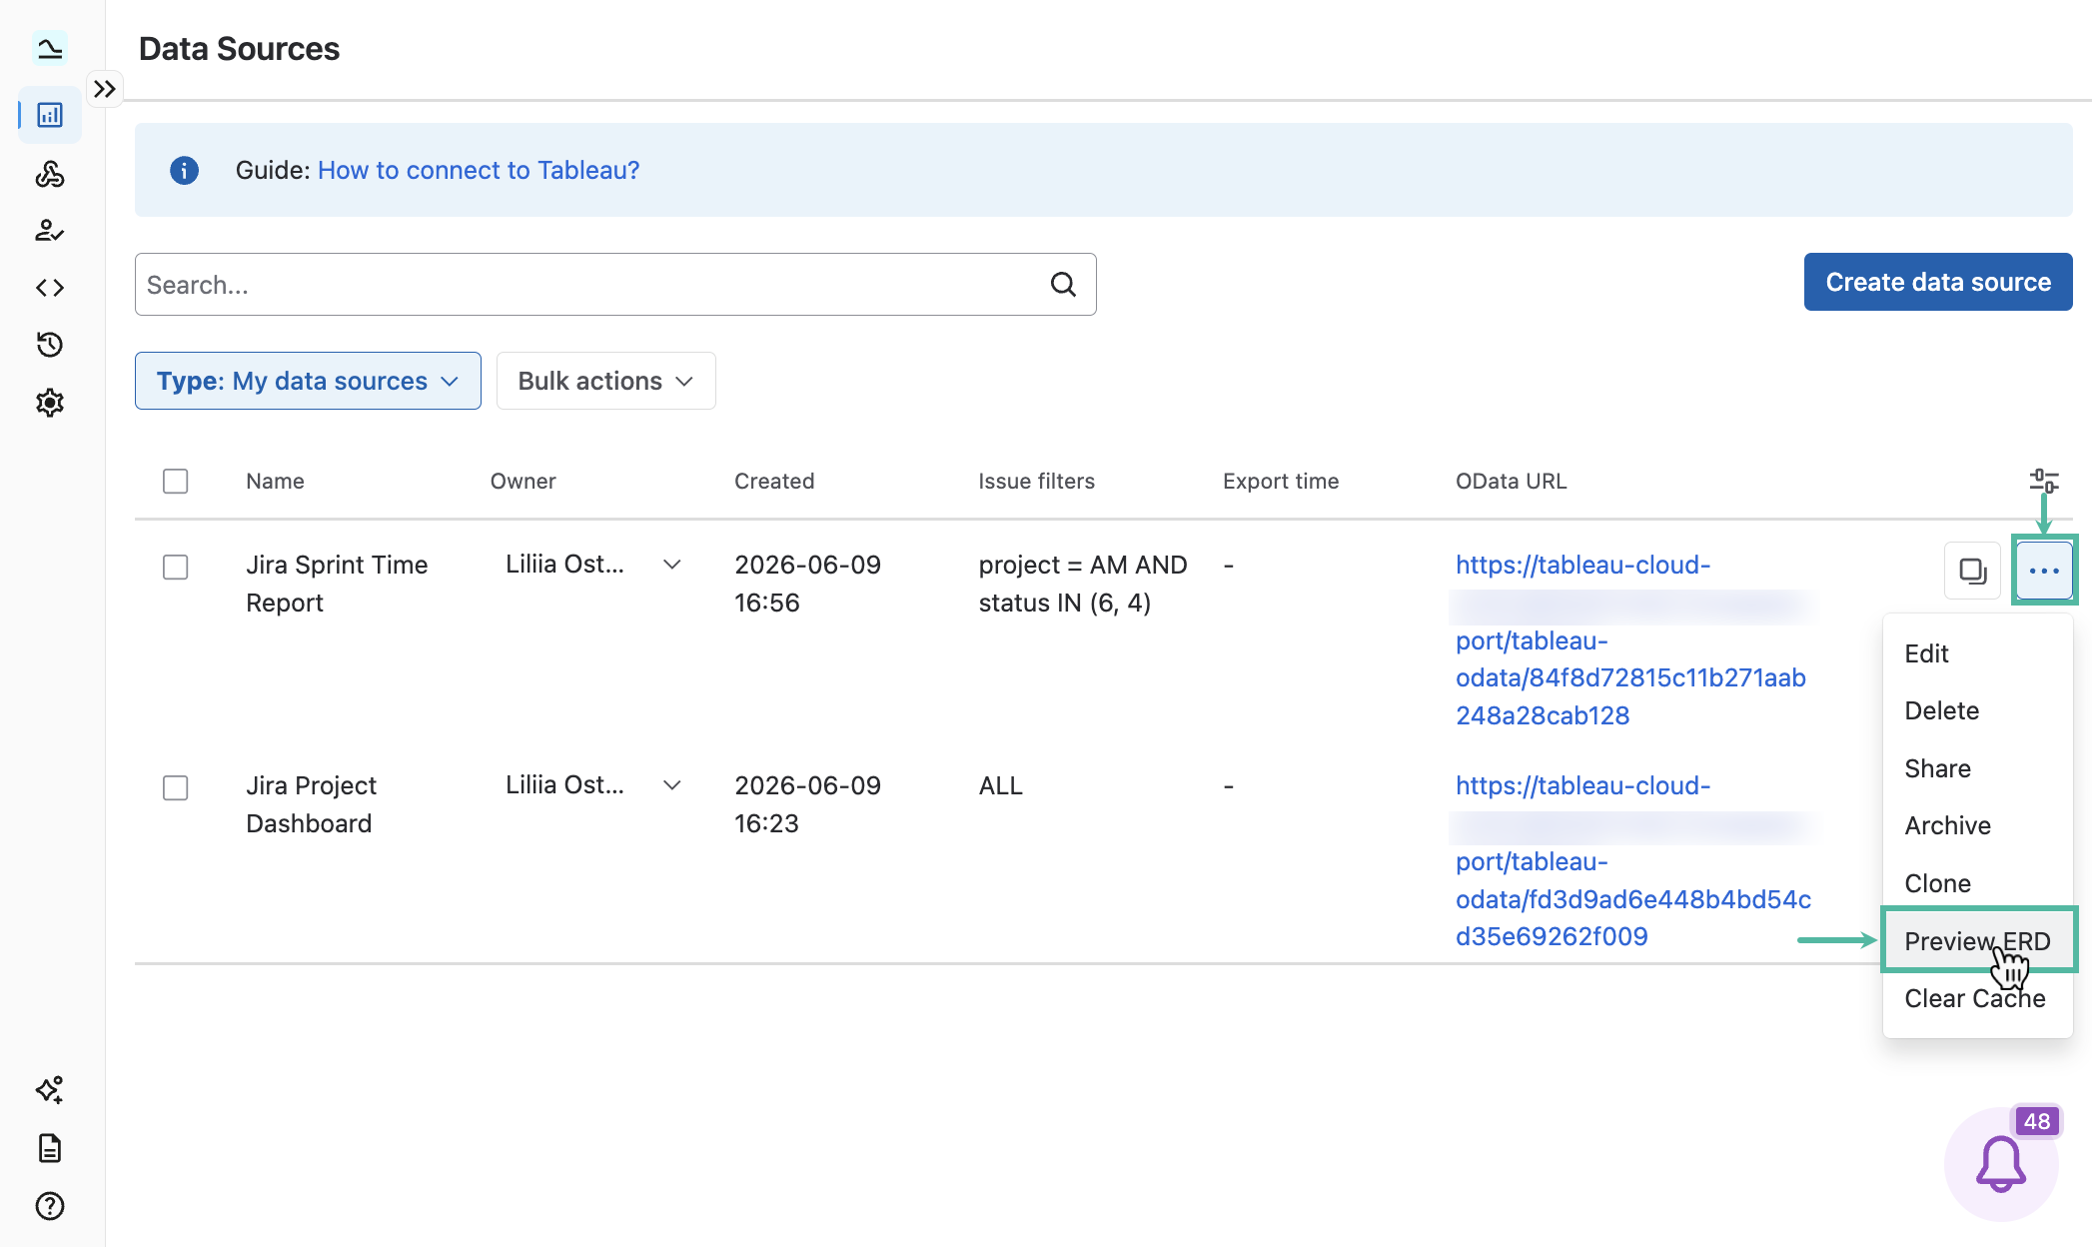This screenshot has width=2092, height=1247.
Task: Click the Created column header
Action: point(774,481)
